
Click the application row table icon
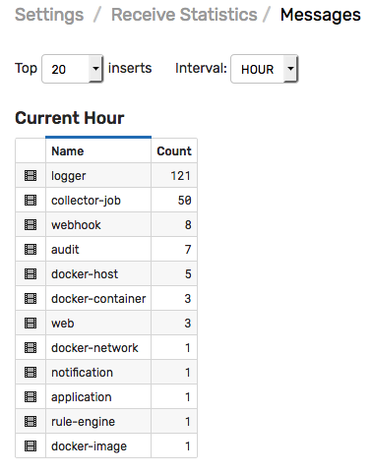click(x=31, y=397)
